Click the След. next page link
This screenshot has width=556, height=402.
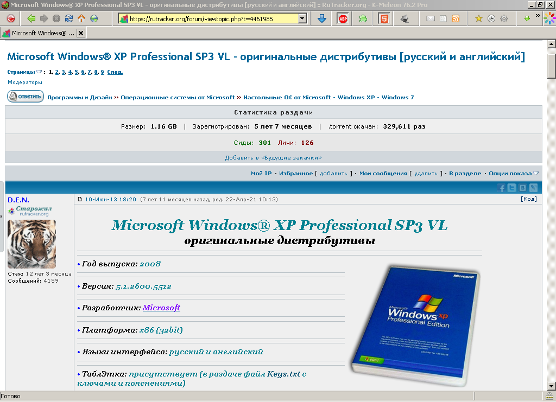115,72
